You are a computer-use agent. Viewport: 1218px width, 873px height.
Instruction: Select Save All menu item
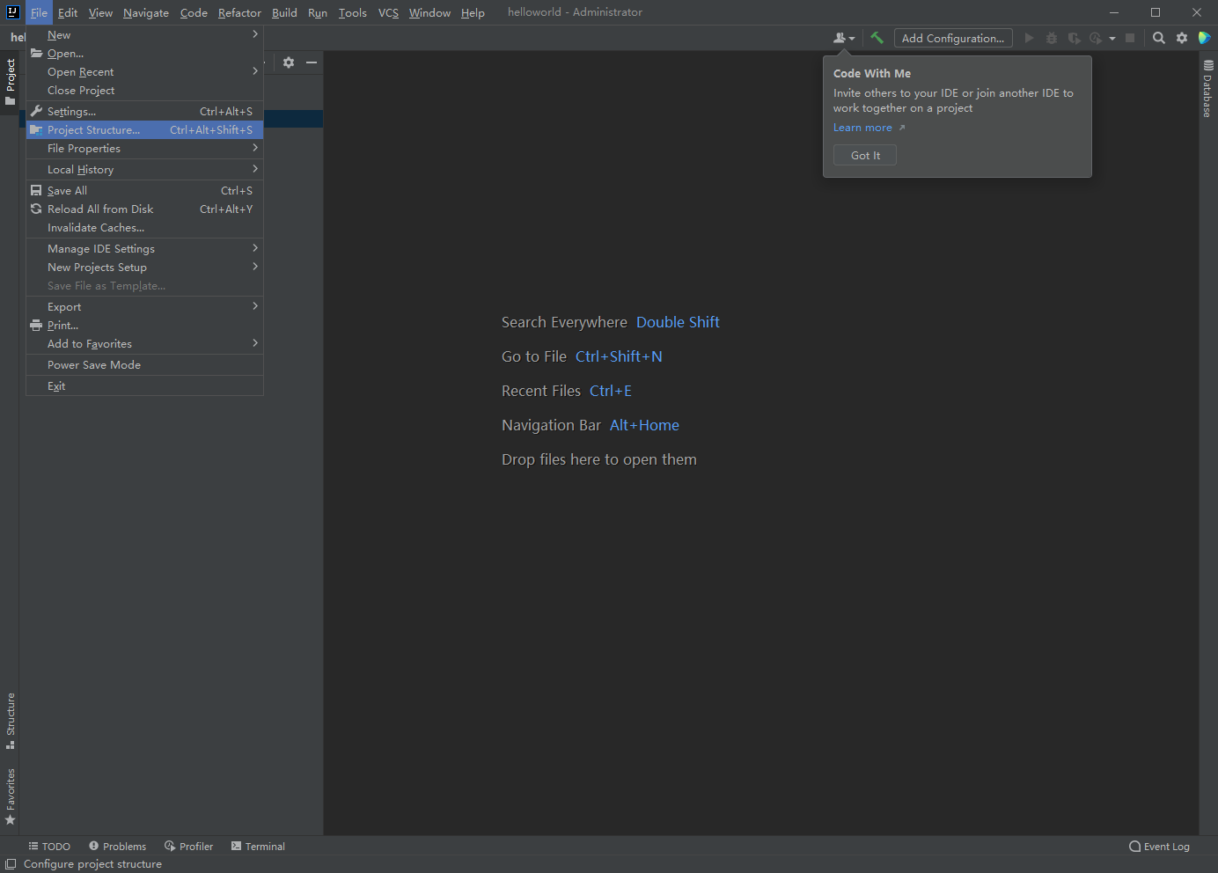point(144,191)
